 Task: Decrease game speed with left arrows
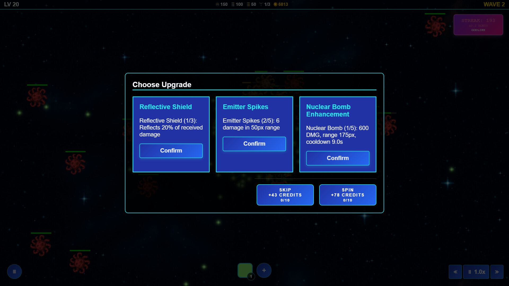click(455, 272)
